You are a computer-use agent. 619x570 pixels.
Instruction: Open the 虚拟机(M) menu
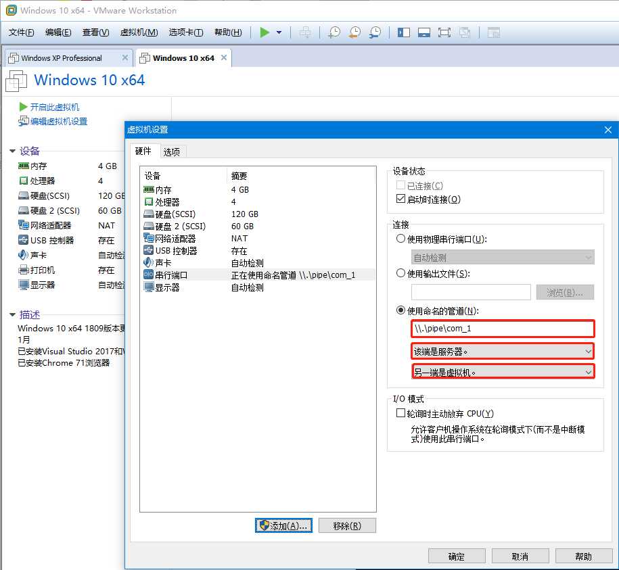[139, 32]
